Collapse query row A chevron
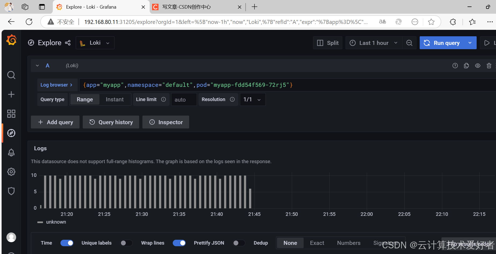496x254 pixels. pyautogui.click(x=37, y=66)
